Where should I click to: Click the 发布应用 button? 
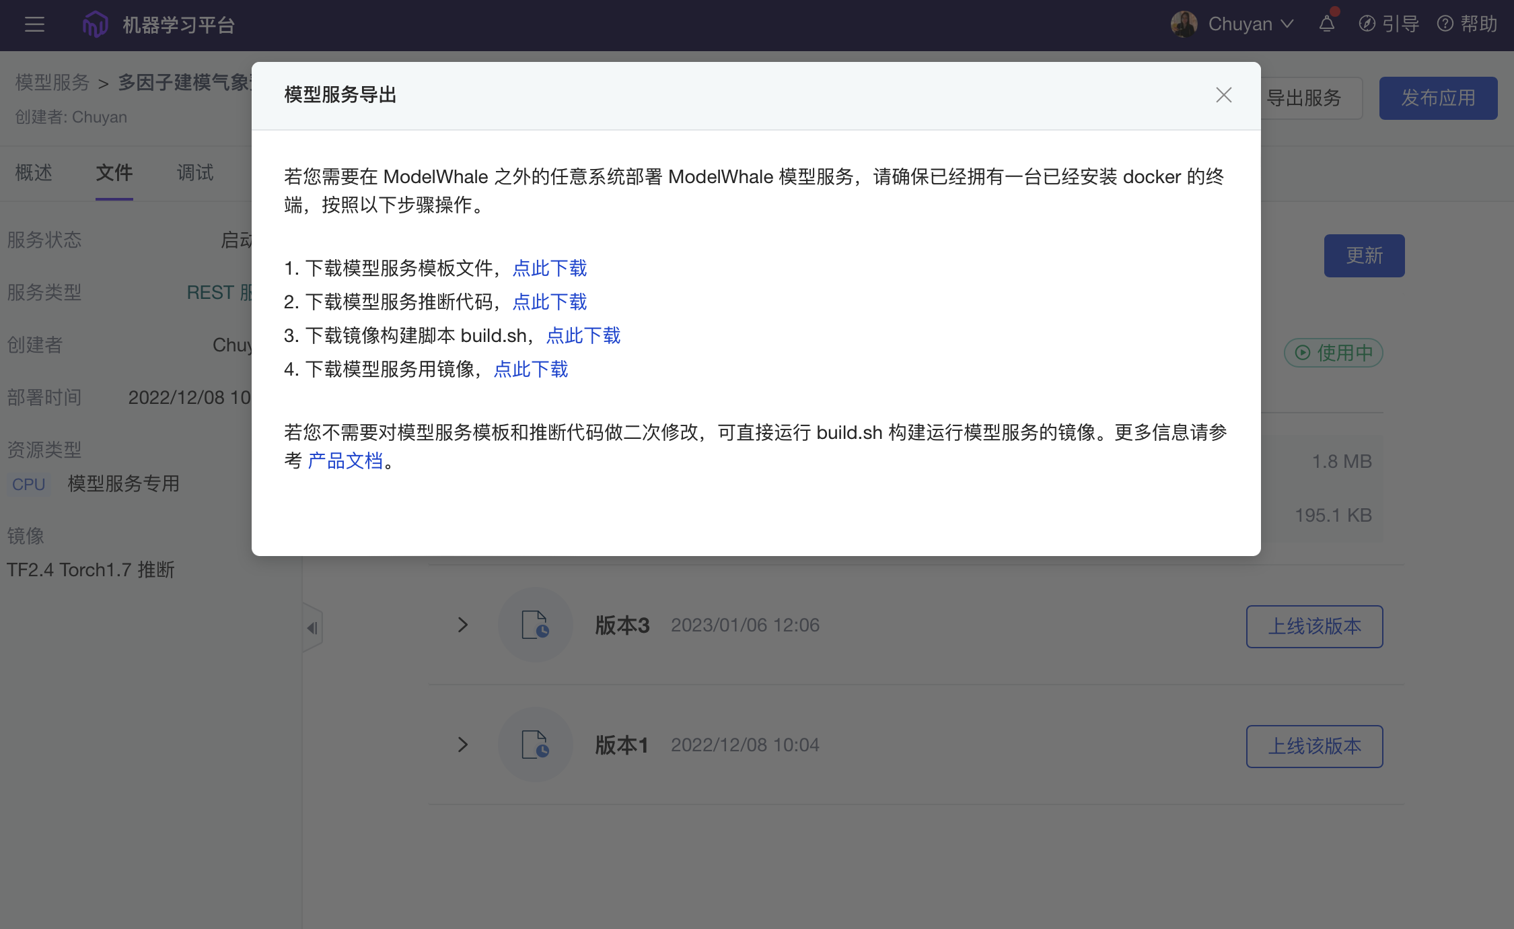1438,98
